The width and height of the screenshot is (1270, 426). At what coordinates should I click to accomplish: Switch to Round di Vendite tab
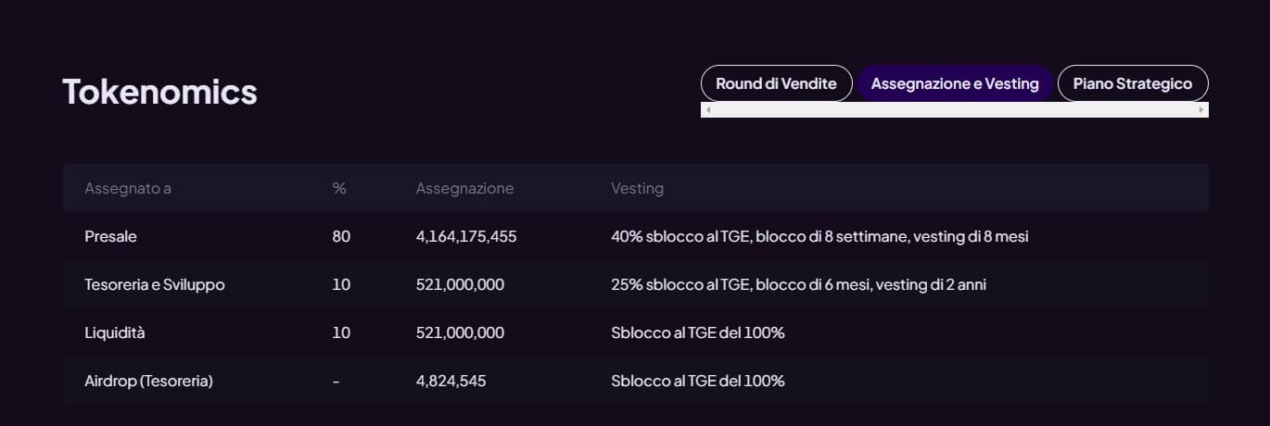(x=776, y=83)
